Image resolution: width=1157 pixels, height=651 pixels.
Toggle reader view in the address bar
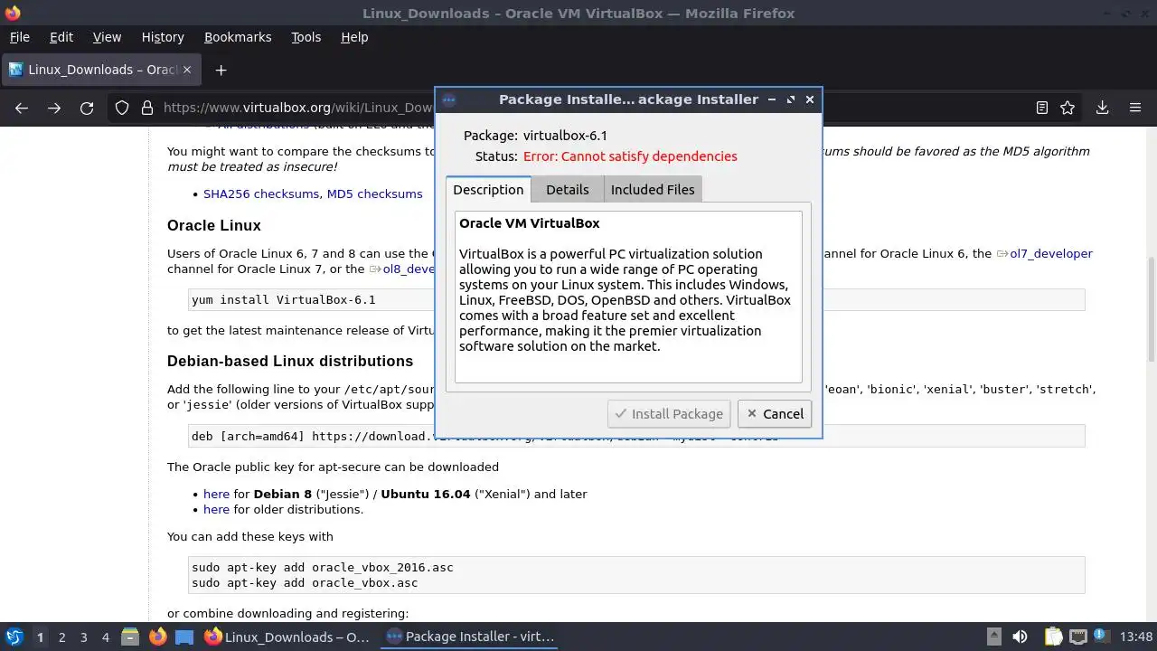point(1041,108)
